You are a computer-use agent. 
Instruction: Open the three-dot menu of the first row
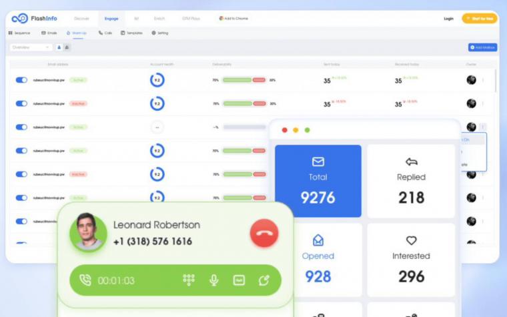(483, 80)
